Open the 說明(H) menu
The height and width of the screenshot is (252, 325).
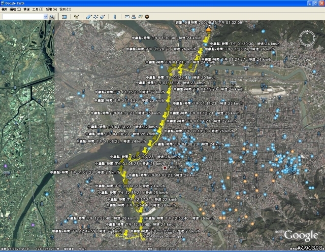[65, 9]
